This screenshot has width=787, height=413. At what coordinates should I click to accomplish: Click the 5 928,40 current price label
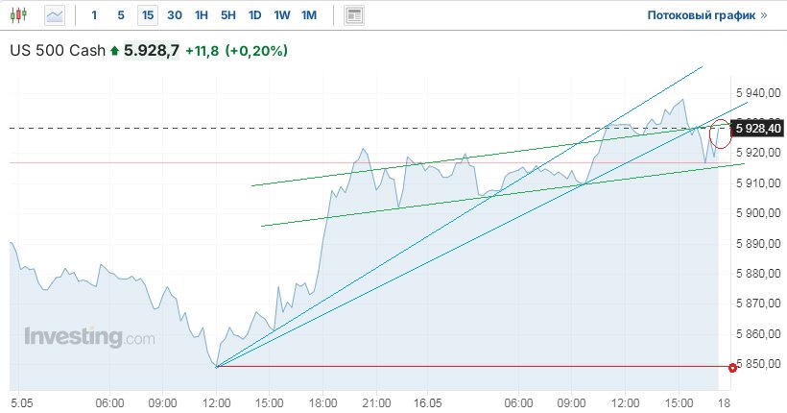pyautogui.click(x=758, y=128)
